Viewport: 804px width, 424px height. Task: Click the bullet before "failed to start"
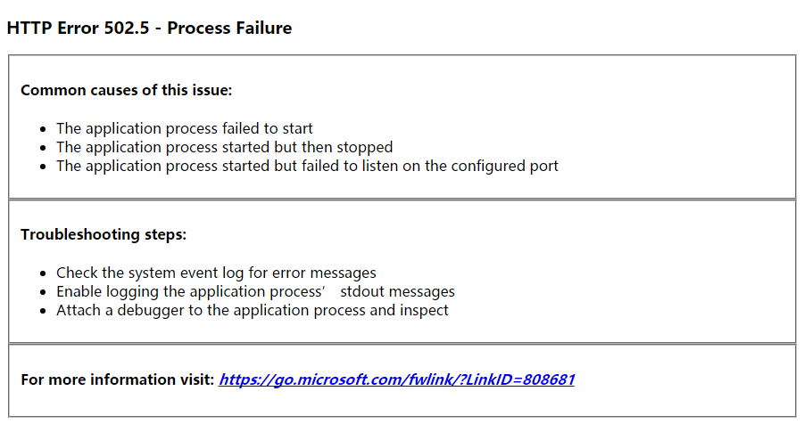45,129
